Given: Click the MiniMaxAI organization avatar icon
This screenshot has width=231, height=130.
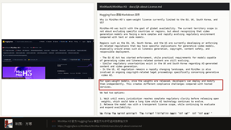Looking at the screenshot, I should click(3, 48).
